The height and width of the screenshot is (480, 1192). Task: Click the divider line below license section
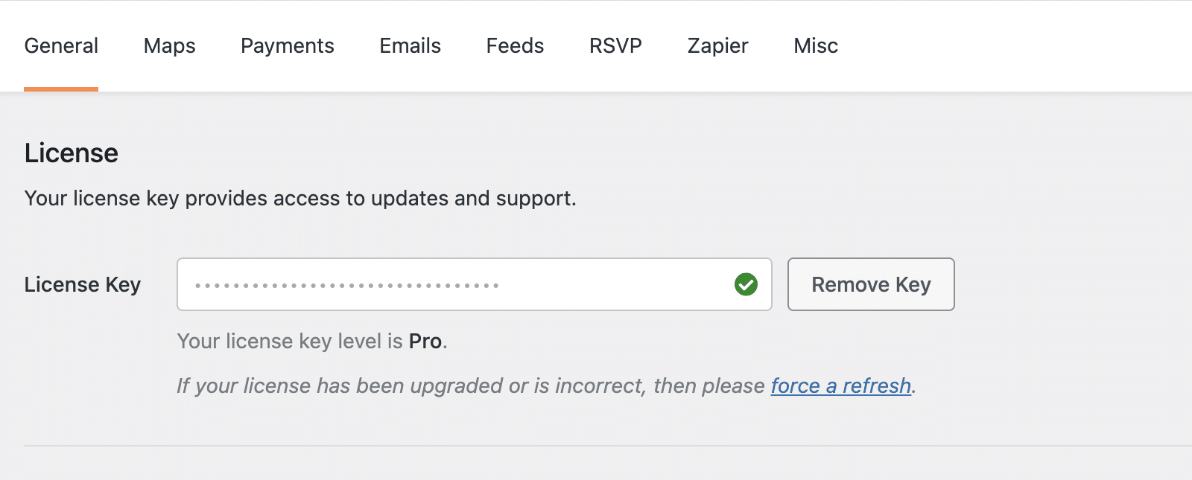click(x=596, y=444)
